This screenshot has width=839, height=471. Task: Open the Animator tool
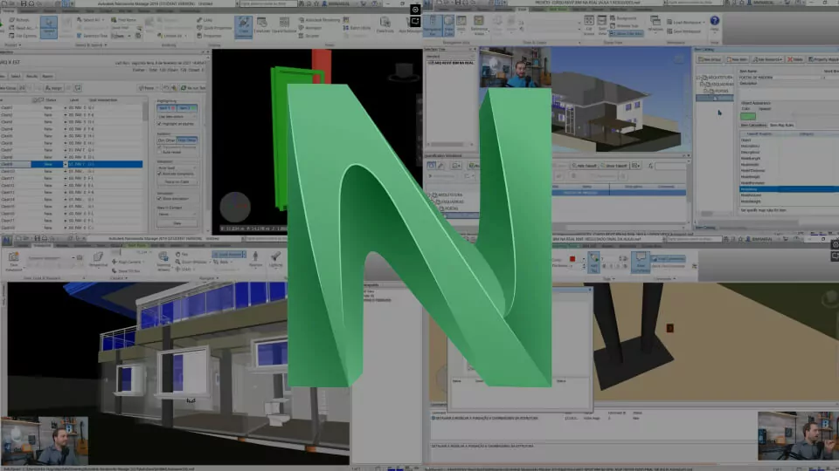point(310,28)
